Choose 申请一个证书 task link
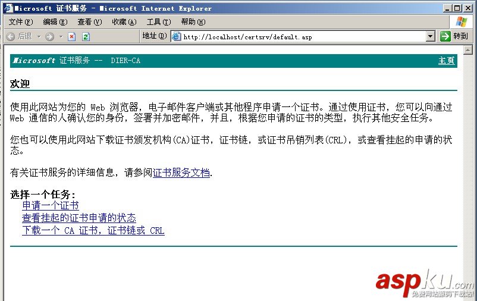This screenshot has height=301, width=477. pos(51,205)
